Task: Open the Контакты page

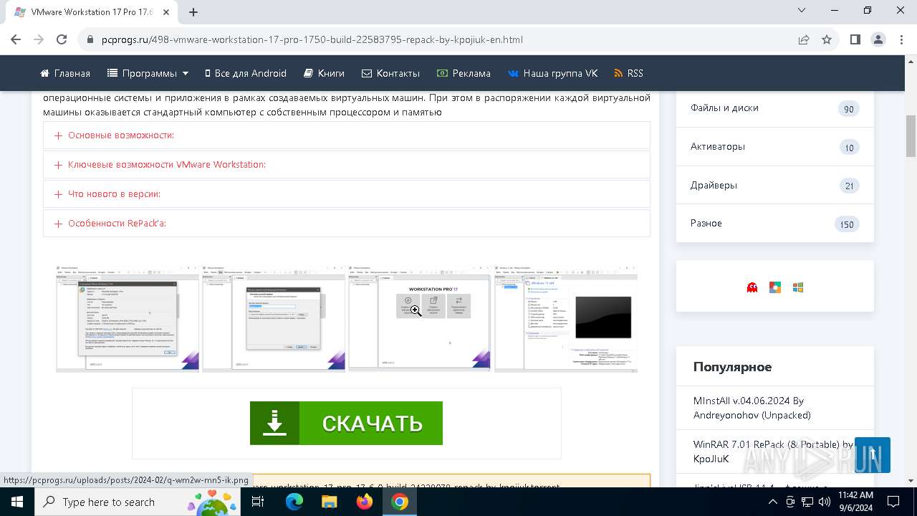Action: click(390, 73)
